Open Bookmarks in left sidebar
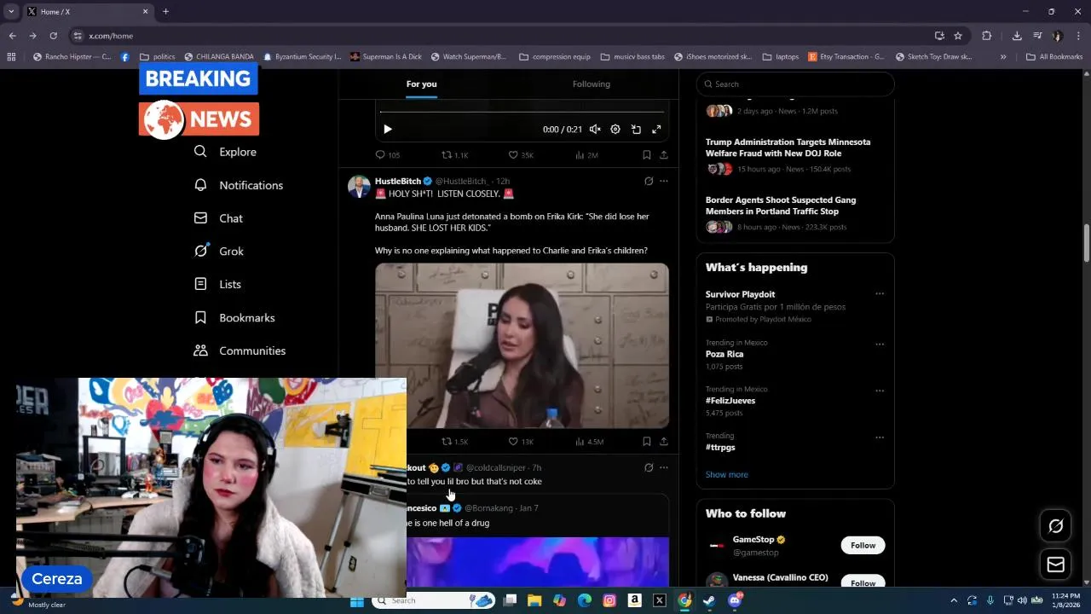This screenshot has height=614, width=1091. point(234,317)
